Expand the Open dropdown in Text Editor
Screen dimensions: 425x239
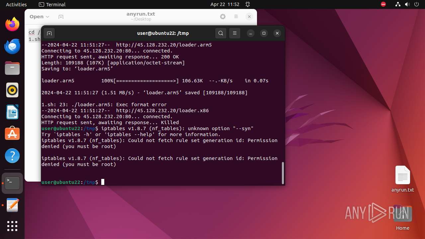coord(39,17)
